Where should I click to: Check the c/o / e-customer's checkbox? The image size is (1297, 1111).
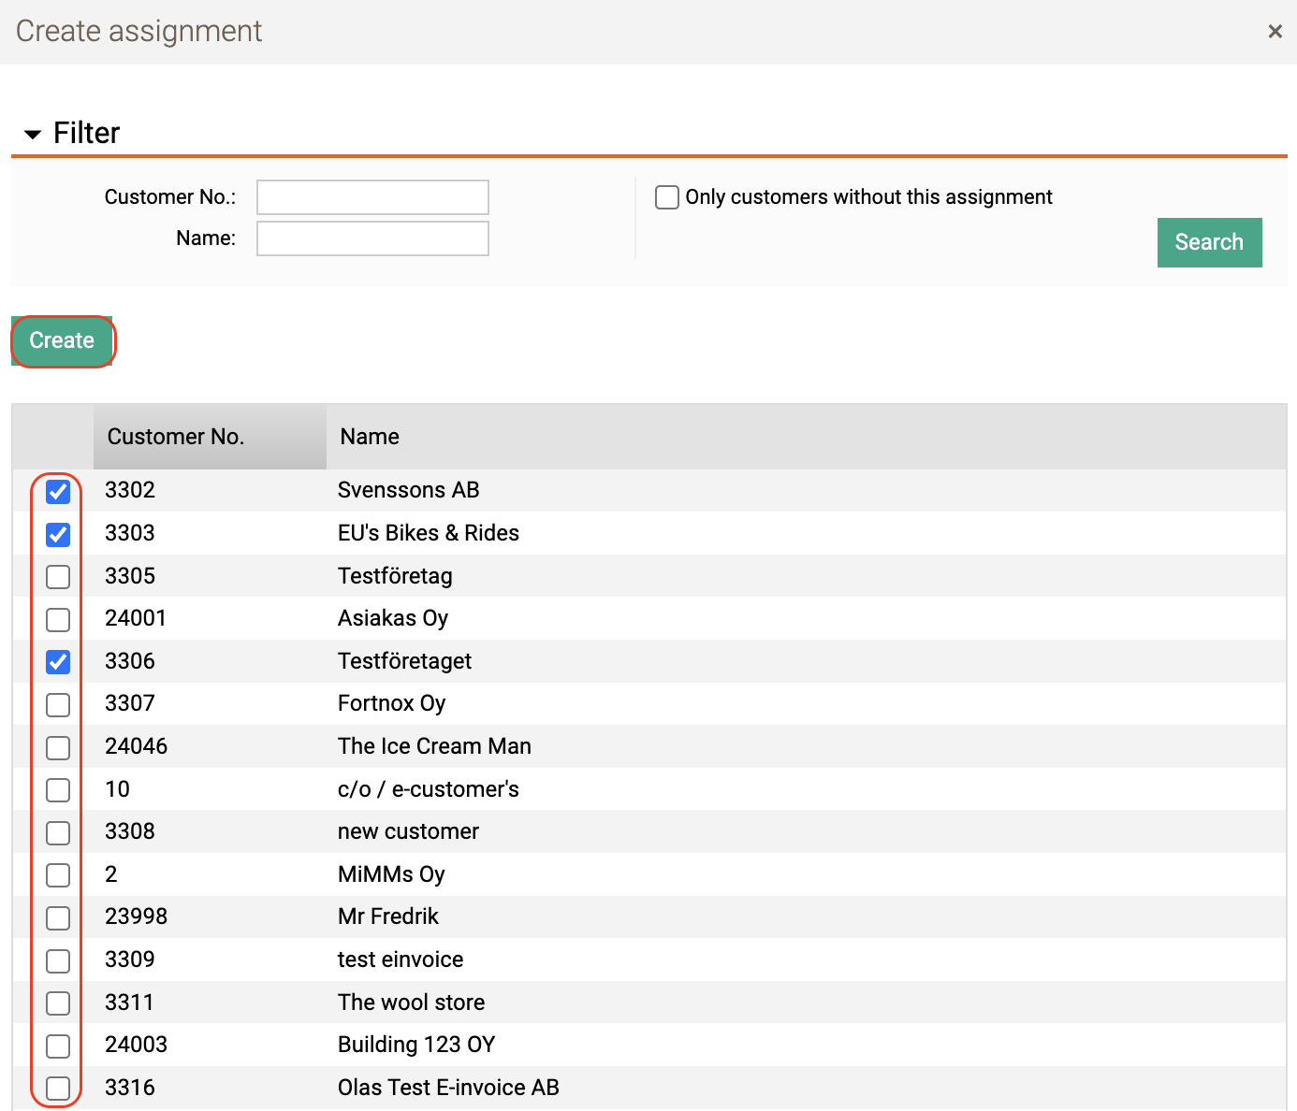[58, 790]
